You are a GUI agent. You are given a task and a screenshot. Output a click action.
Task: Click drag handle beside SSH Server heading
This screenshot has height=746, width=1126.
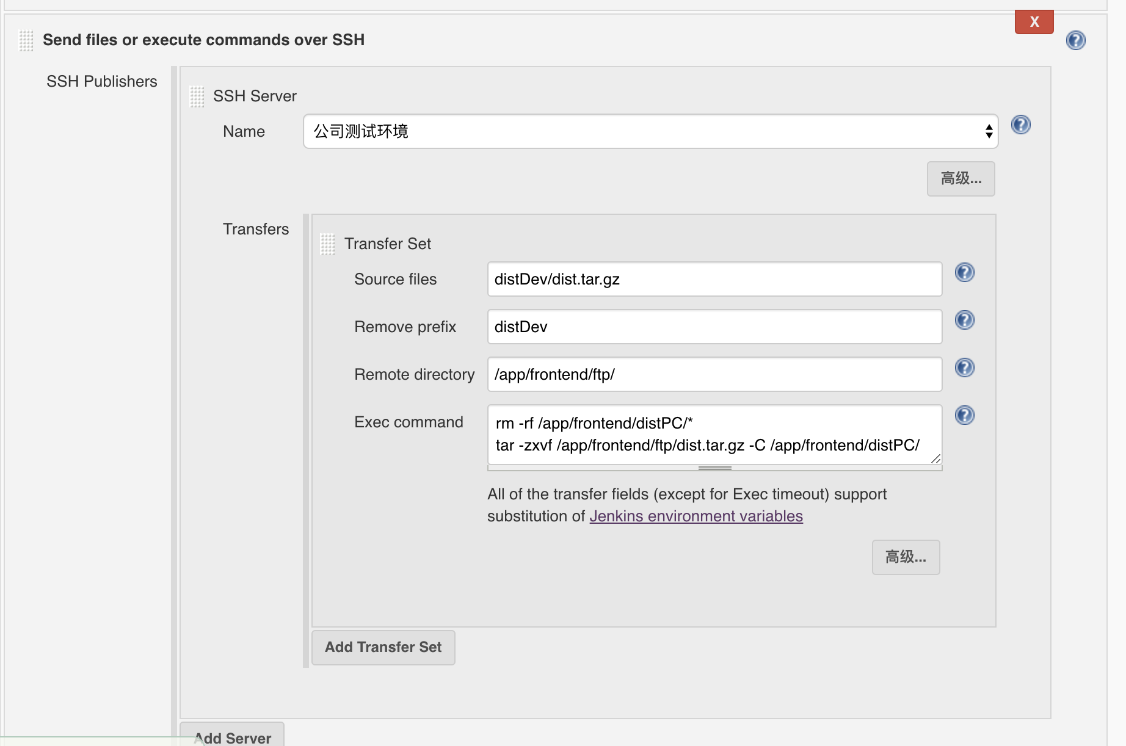tap(197, 96)
